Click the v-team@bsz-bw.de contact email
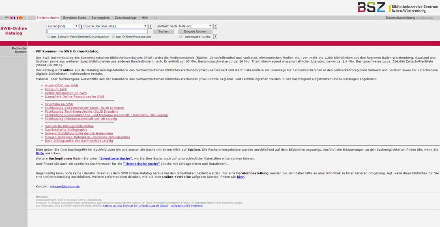 [65, 186]
